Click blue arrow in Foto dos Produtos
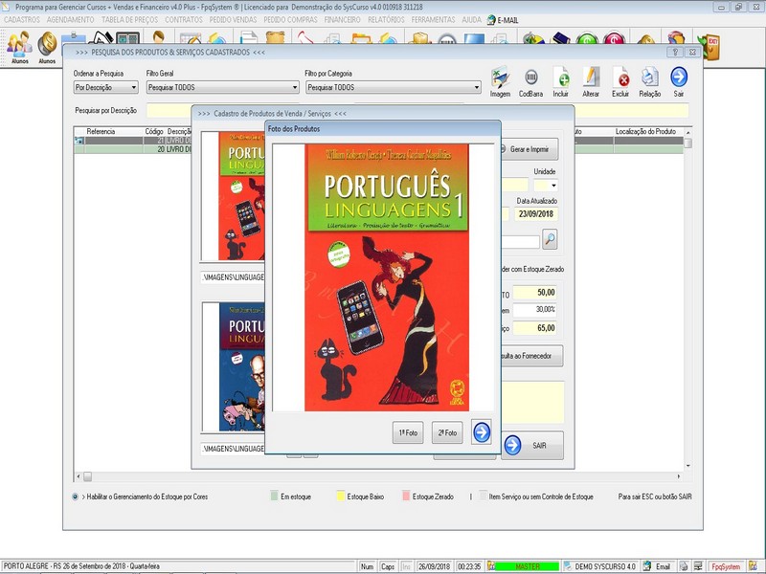 click(481, 432)
